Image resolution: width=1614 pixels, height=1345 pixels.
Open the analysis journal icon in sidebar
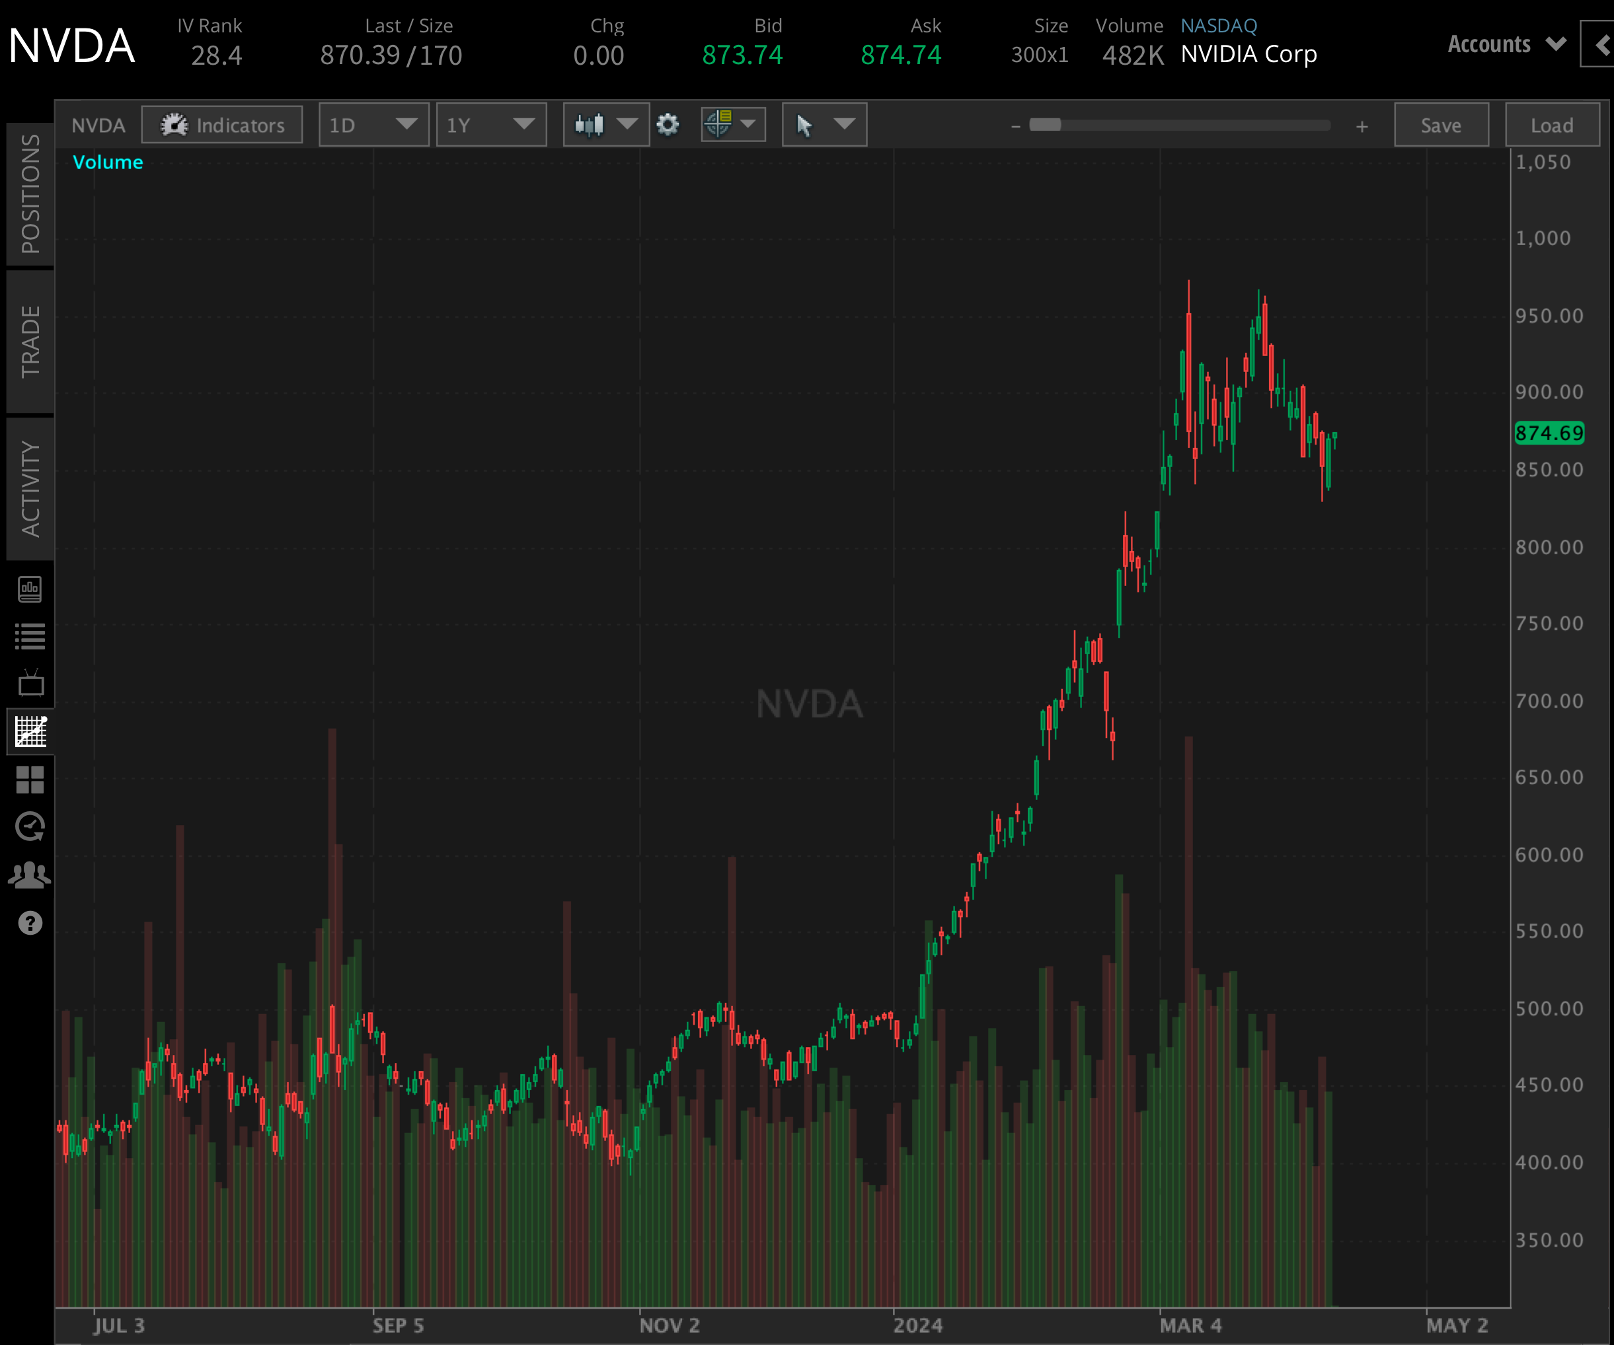29,590
